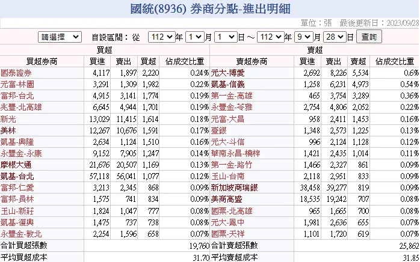Open the end day dropdown showing 28

(335, 37)
